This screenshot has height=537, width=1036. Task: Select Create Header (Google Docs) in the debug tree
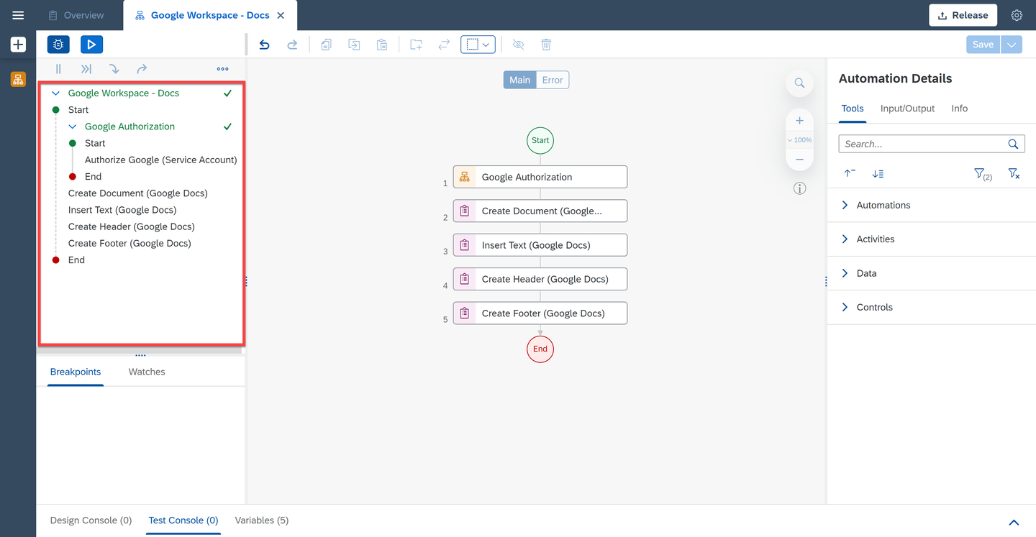132,226
